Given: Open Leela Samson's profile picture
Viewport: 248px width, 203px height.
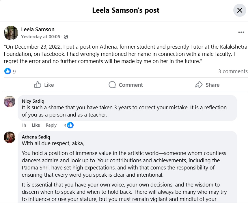Looking at the screenshot, I should 11,33.
